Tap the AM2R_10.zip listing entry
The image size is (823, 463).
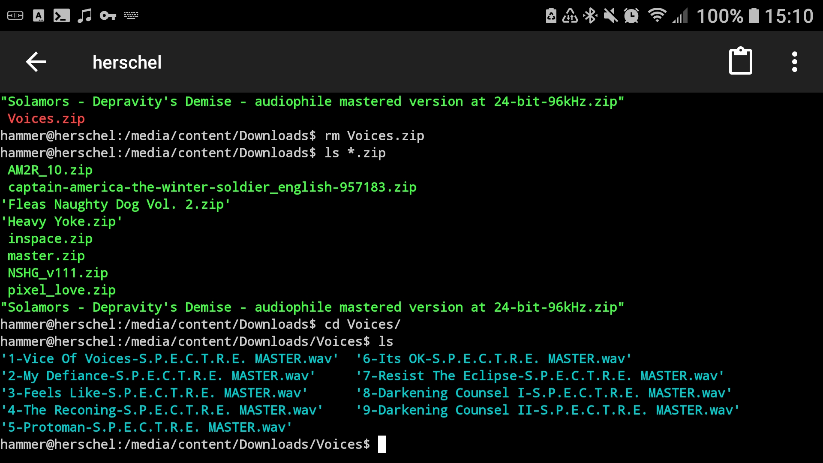click(x=50, y=170)
